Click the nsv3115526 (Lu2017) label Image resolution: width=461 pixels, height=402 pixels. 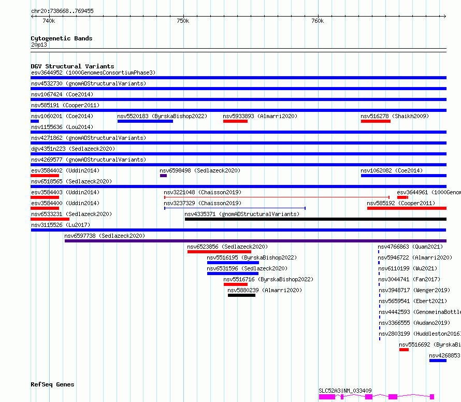61,225
